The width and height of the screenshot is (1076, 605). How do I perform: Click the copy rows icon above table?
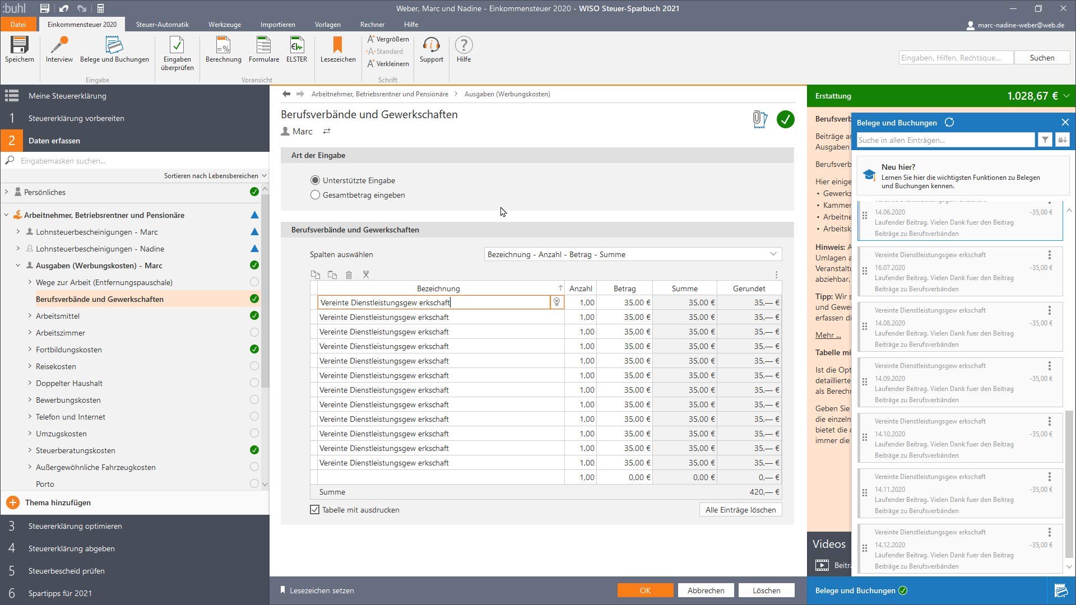click(x=316, y=275)
